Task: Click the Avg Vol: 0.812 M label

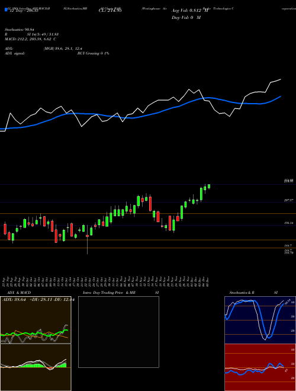Action: 189,11
